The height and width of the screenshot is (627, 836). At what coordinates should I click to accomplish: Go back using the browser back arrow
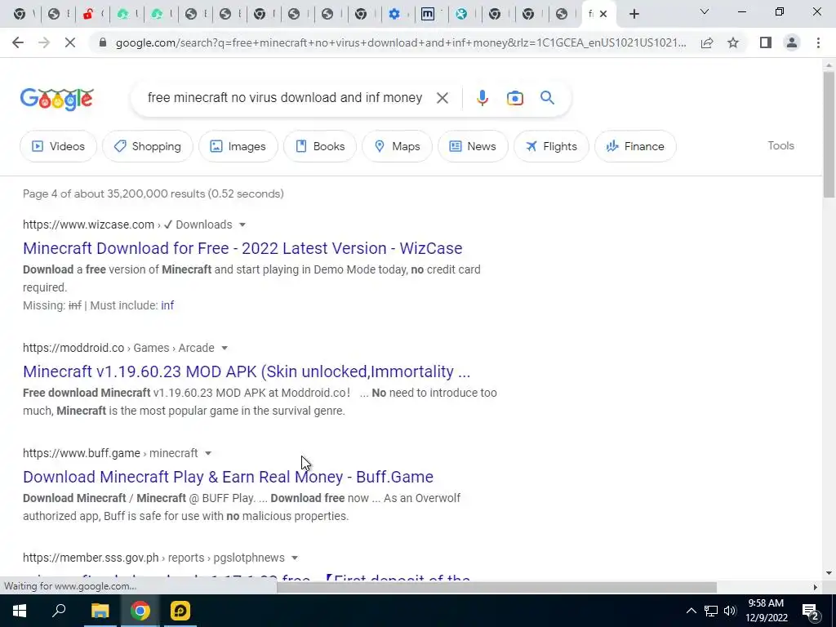[x=18, y=42]
